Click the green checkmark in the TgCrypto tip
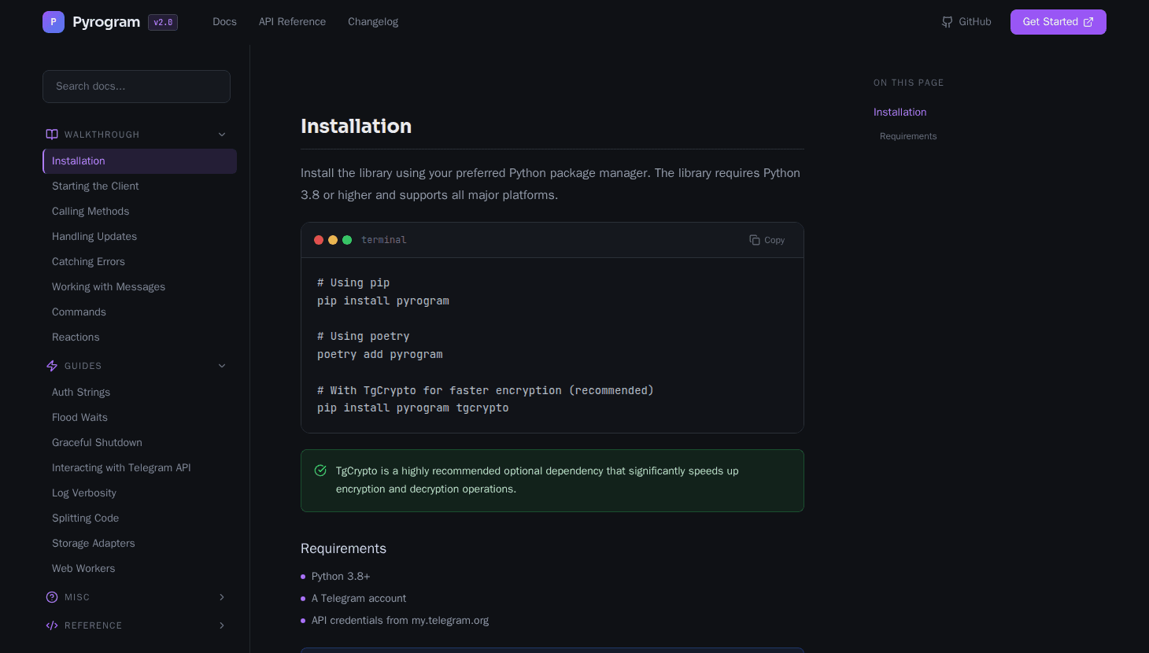 320,470
